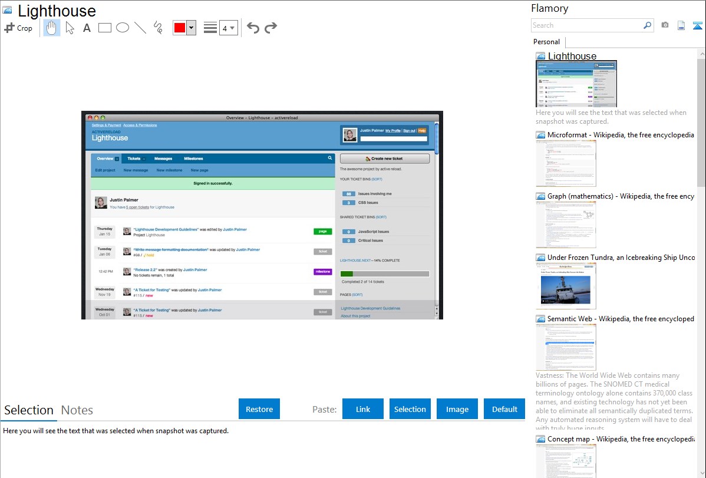The width and height of the screenshot is (706, 478).
Task: Click the Flamory icon beside the Lighthouse heading
Action: pyautogui.click(x=7, y=11)
